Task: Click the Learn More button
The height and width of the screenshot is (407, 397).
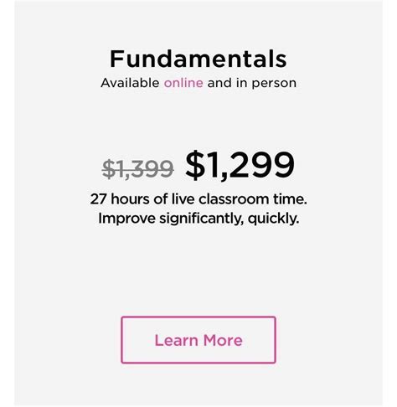Action: click(198, 340)
